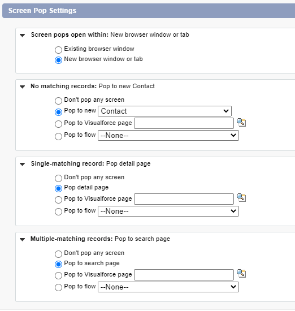Image resolution: width=295 pixels, height=311 pixels.
Task: Collapse the No matching records section
Action: pyautogui.click(x=23, y=87)
